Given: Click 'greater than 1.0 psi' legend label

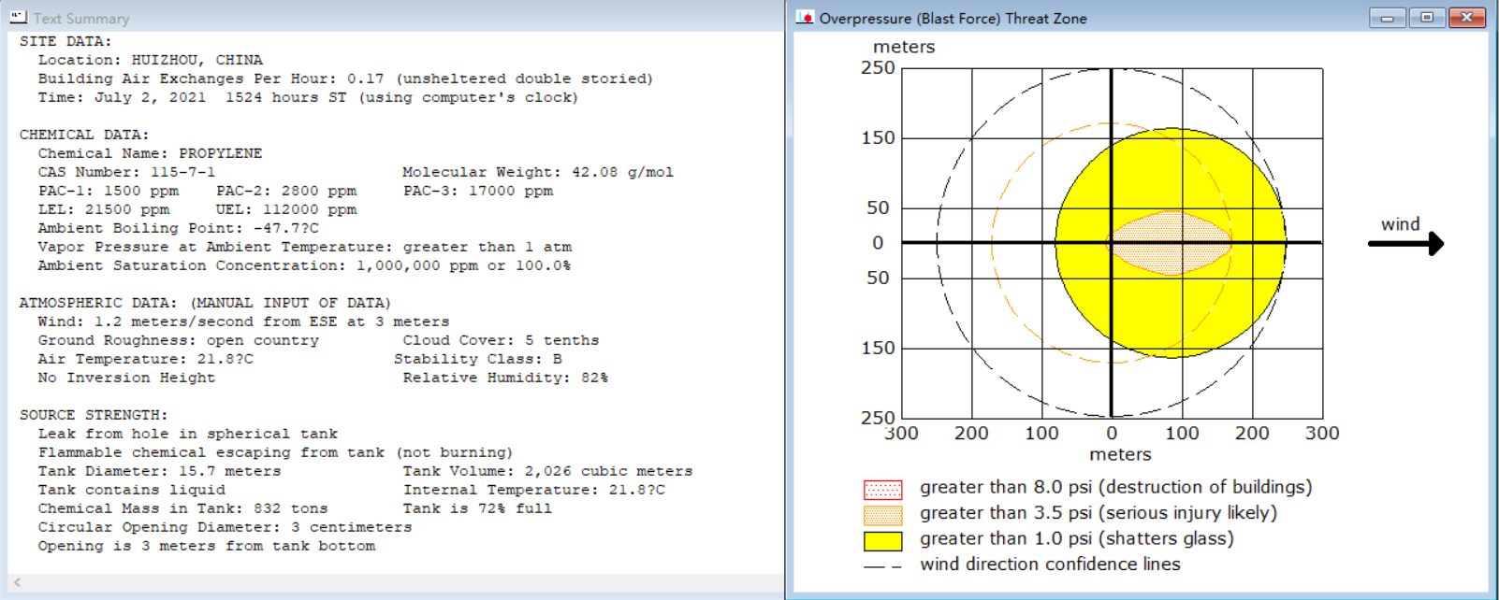Looking at the screenshot, I should (1077, 539).
